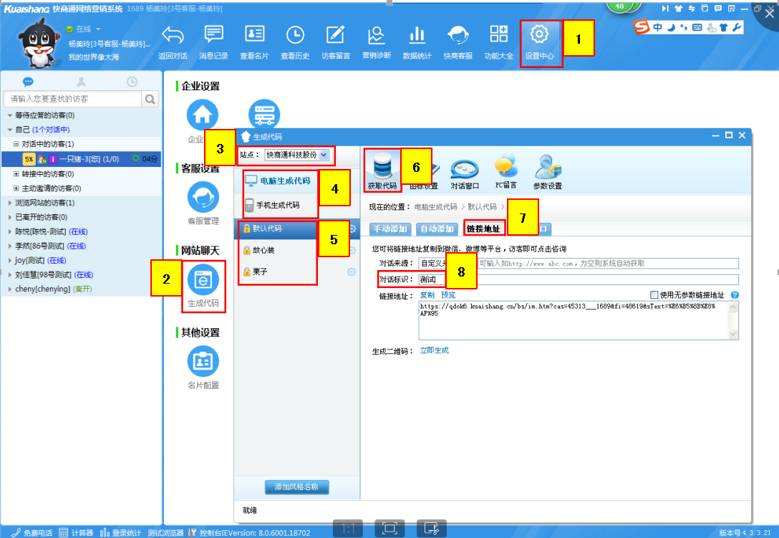Click the 对话标识 input field
Image resolution: width=779 pixels, height=538 pixels.
click(x=573, y=279)
